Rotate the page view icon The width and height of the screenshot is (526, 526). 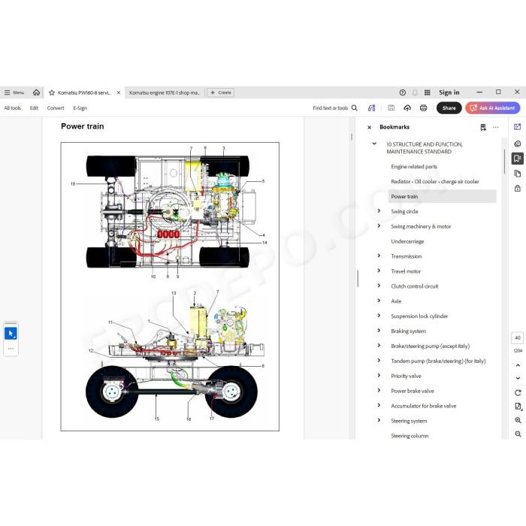click(518, 392)
